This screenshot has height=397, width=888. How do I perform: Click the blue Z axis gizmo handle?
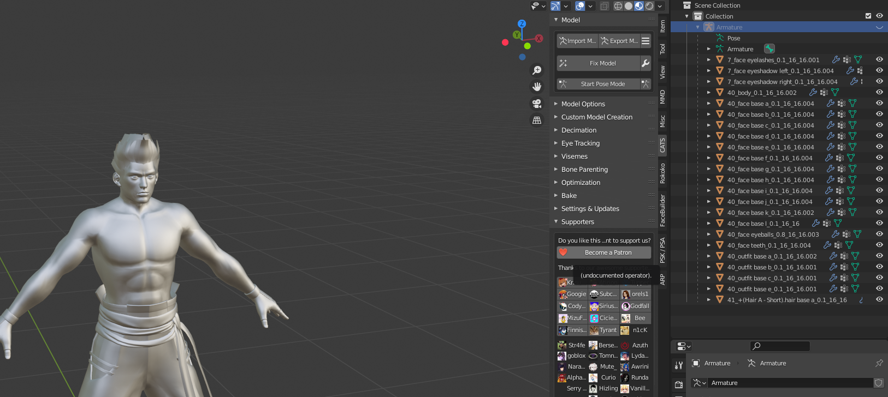click(x=522, y=23)
